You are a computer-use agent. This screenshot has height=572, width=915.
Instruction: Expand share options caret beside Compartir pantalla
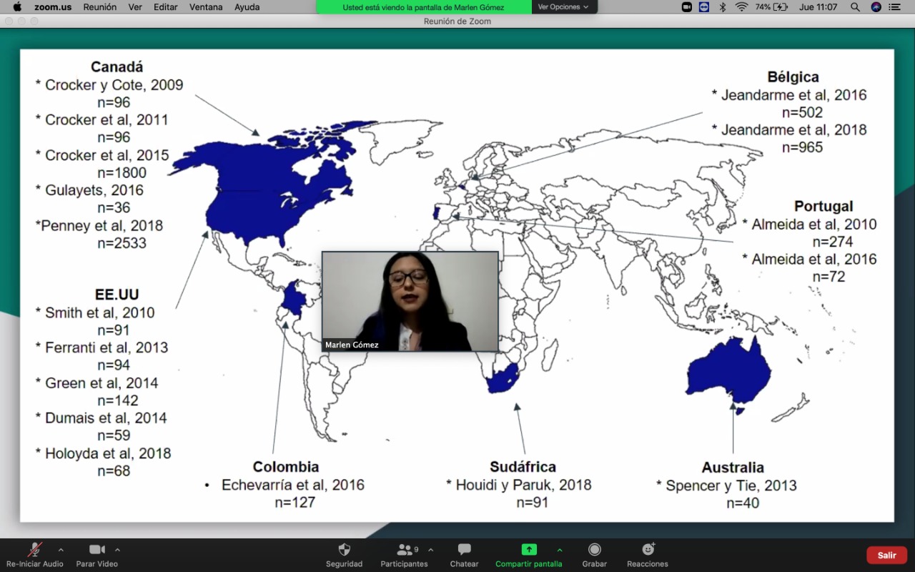[560, 550]
